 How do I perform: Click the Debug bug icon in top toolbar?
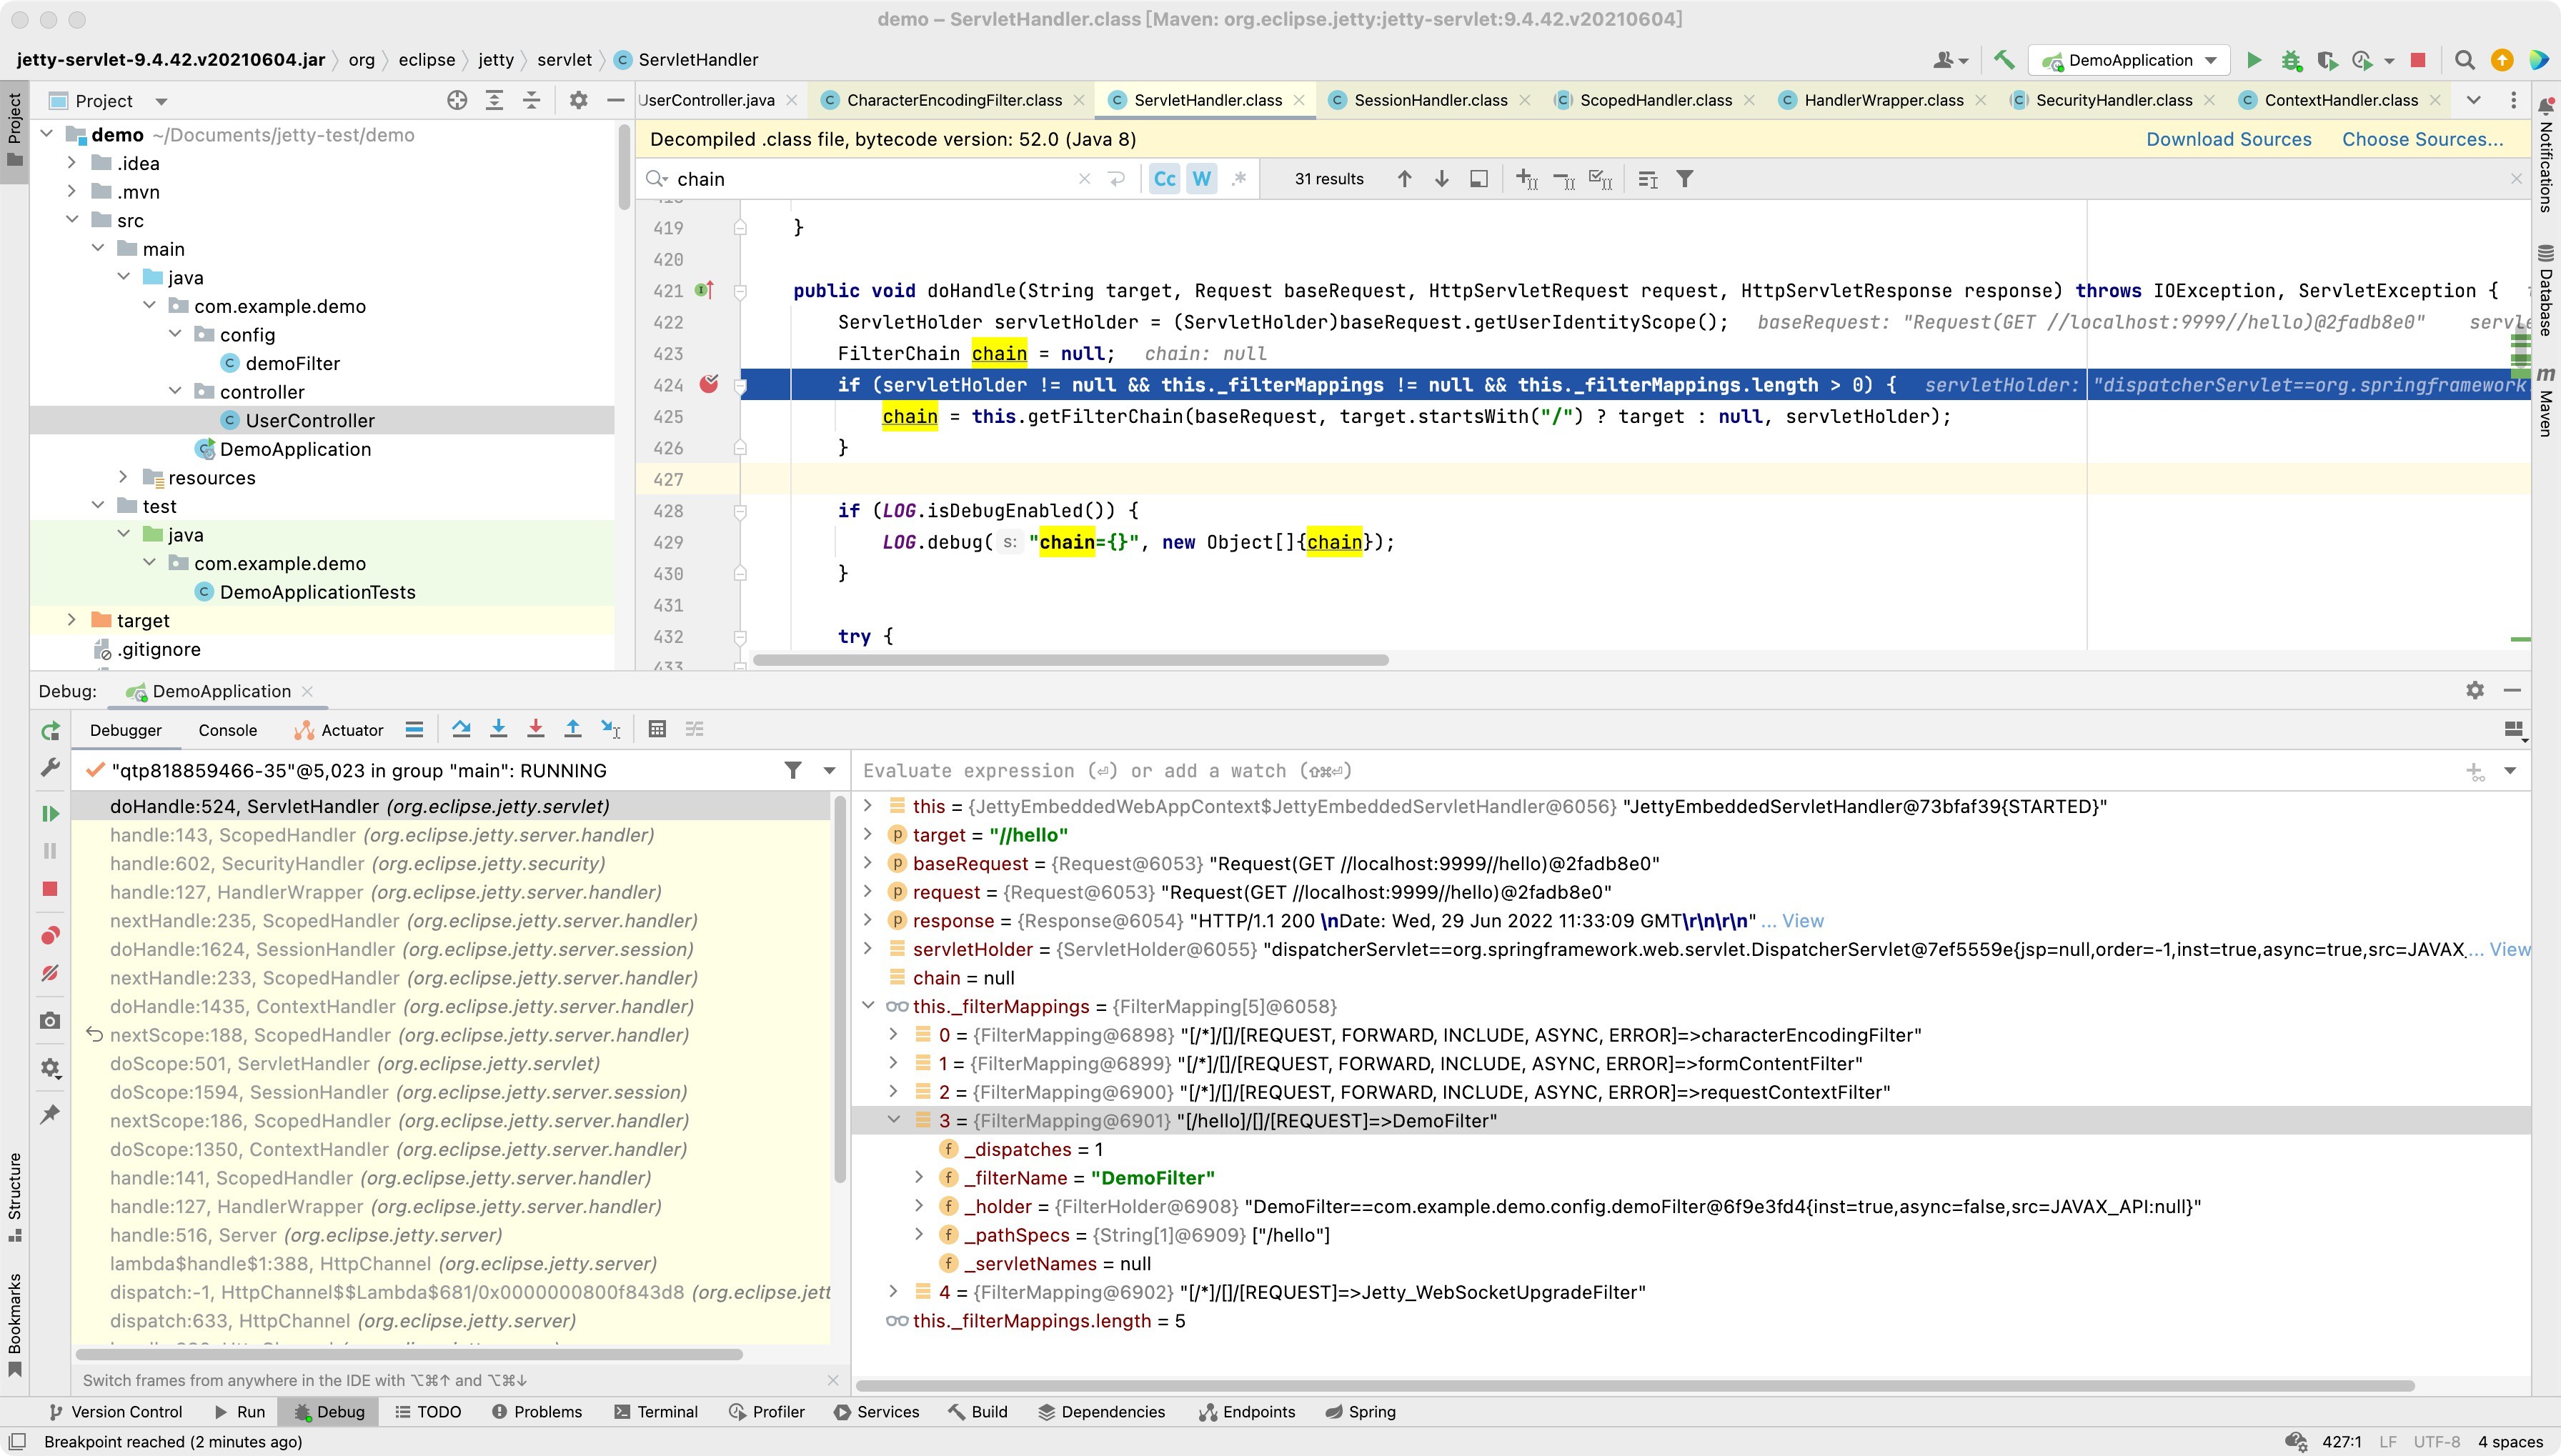pos(2291,60)
